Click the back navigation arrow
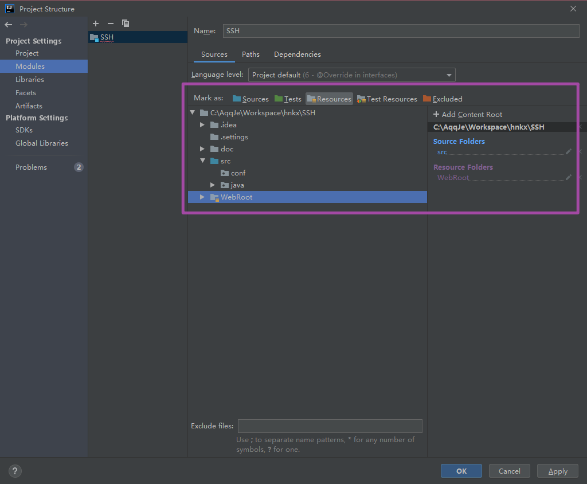587x484 pixels. click(8, 25)
